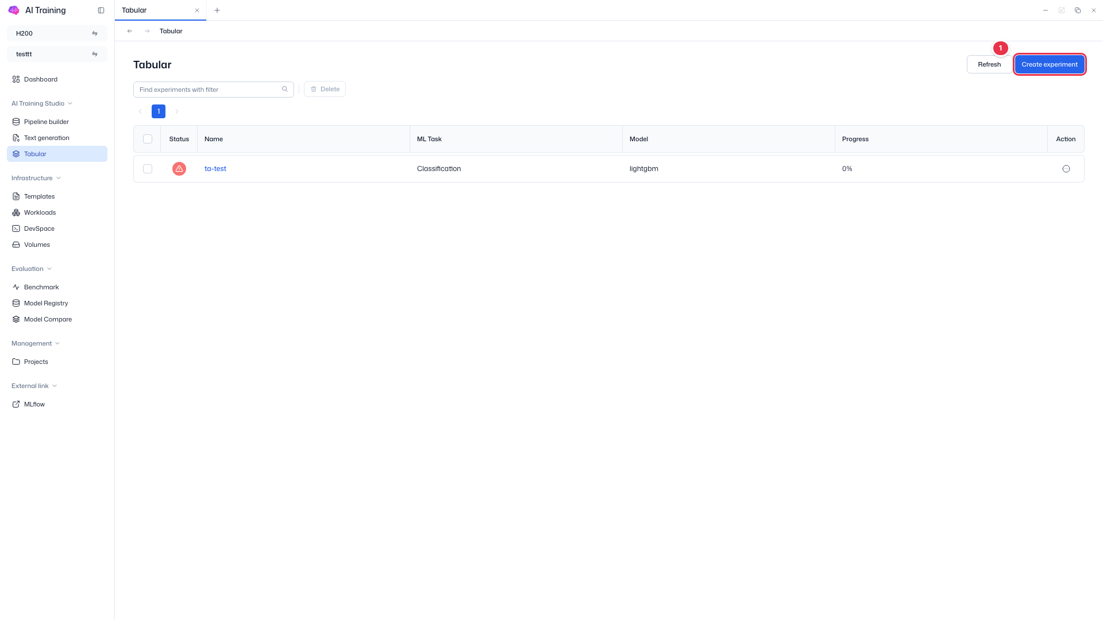This screenshot has height=620, width=1103.
Task: Select all experiments with the header checkbox
Action: click(148, 139)
